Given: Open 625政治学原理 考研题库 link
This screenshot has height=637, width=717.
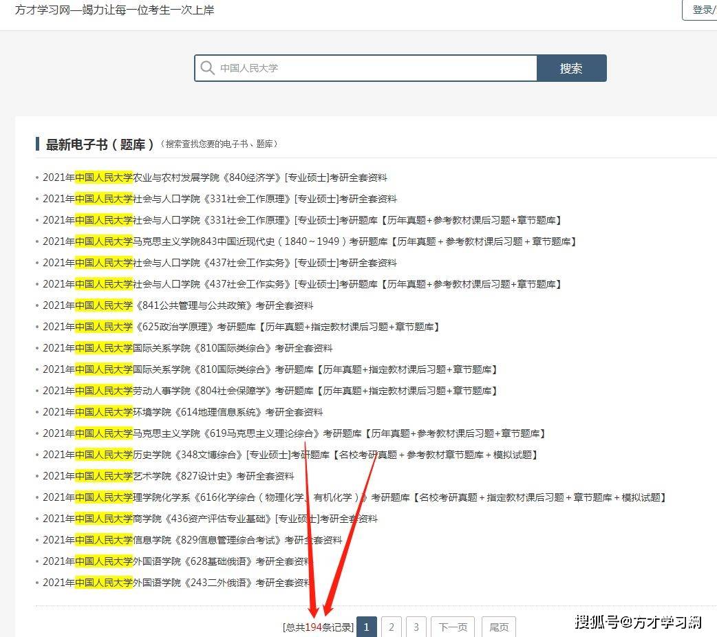Looking at the screenshot, I should point(241,327).
